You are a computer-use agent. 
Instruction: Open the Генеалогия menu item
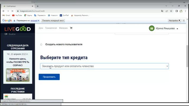[x=51, y=28]
